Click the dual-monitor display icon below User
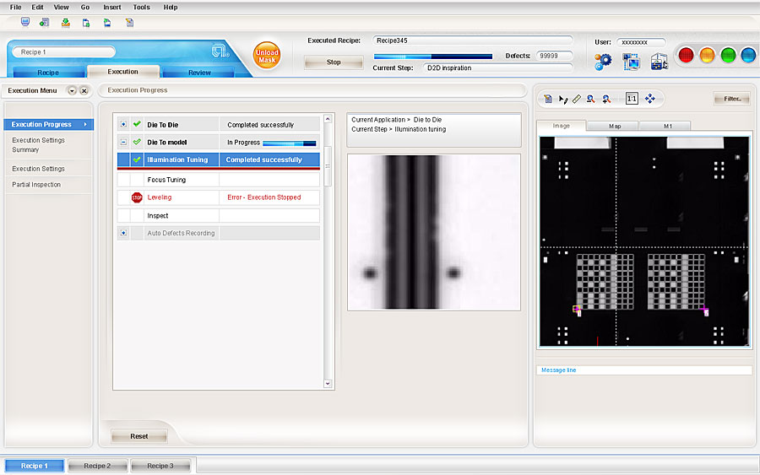760x475 pixels. (x=631, y=61)
